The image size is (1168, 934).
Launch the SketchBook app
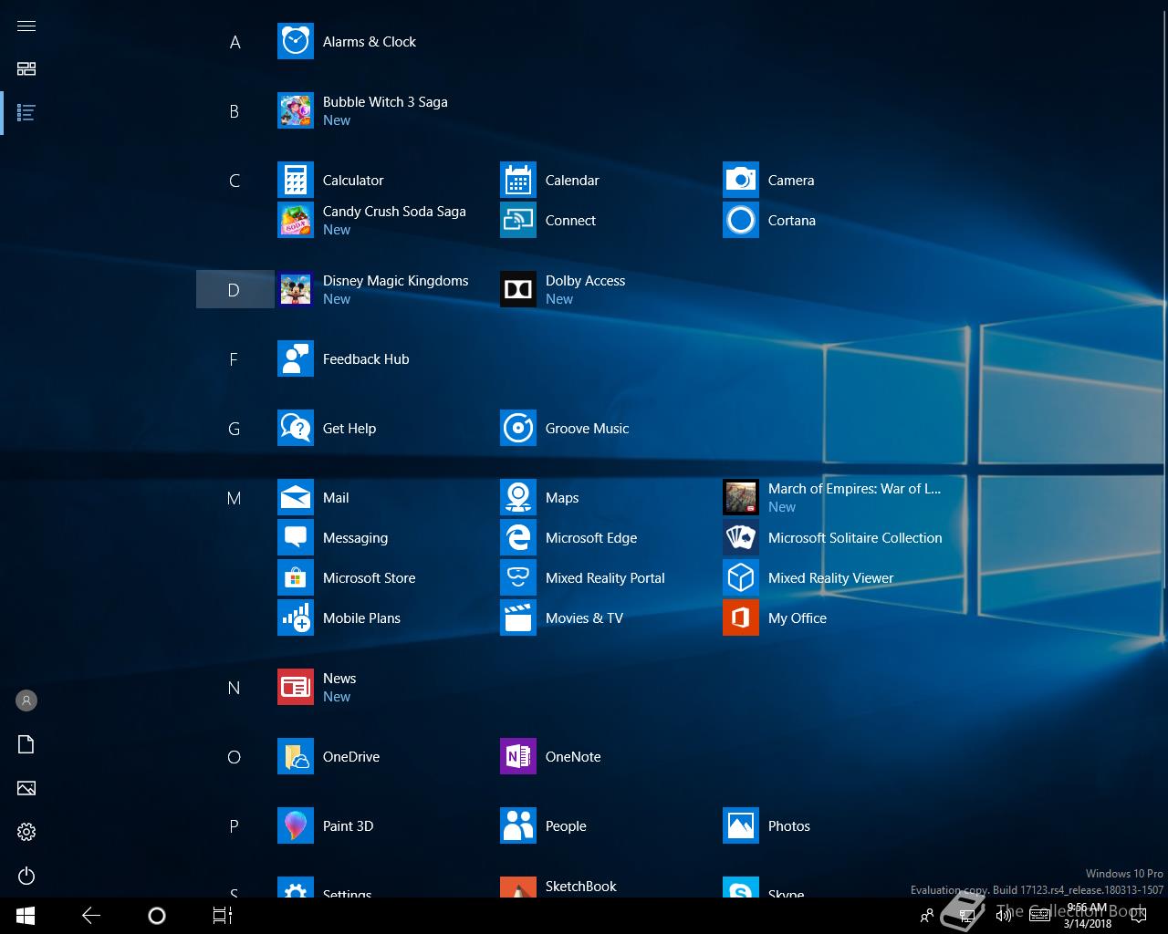click(x=608, y=887)
